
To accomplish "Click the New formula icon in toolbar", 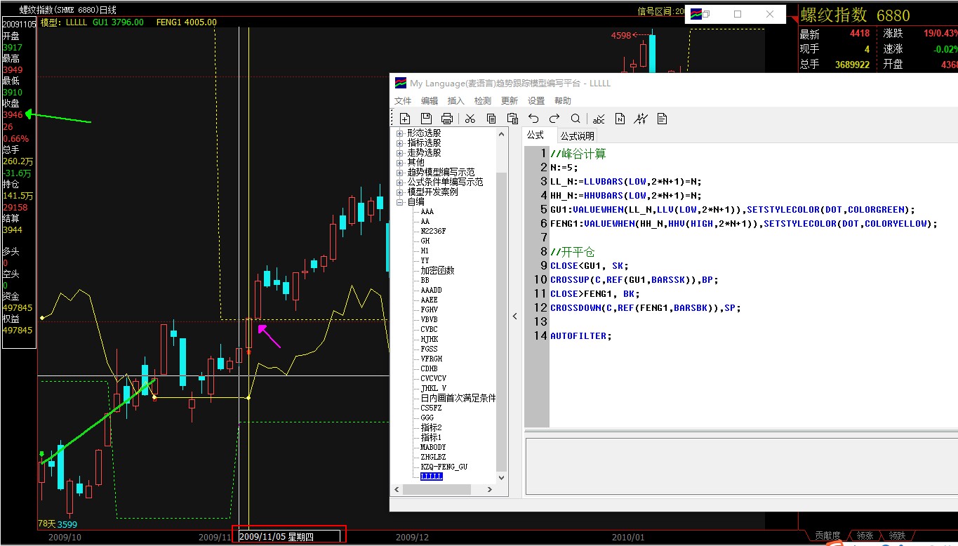I will coord(405,119).
